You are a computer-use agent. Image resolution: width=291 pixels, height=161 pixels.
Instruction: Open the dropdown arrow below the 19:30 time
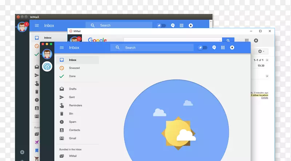pyautogui.click(x=267, y=76)
